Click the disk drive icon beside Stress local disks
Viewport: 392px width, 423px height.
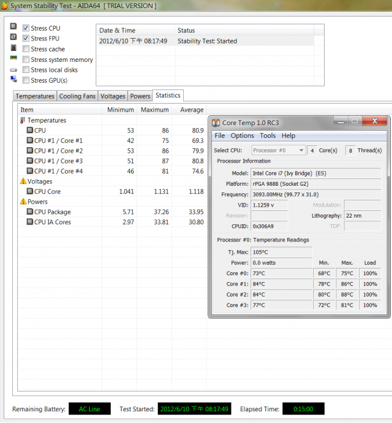click(13, 70)
